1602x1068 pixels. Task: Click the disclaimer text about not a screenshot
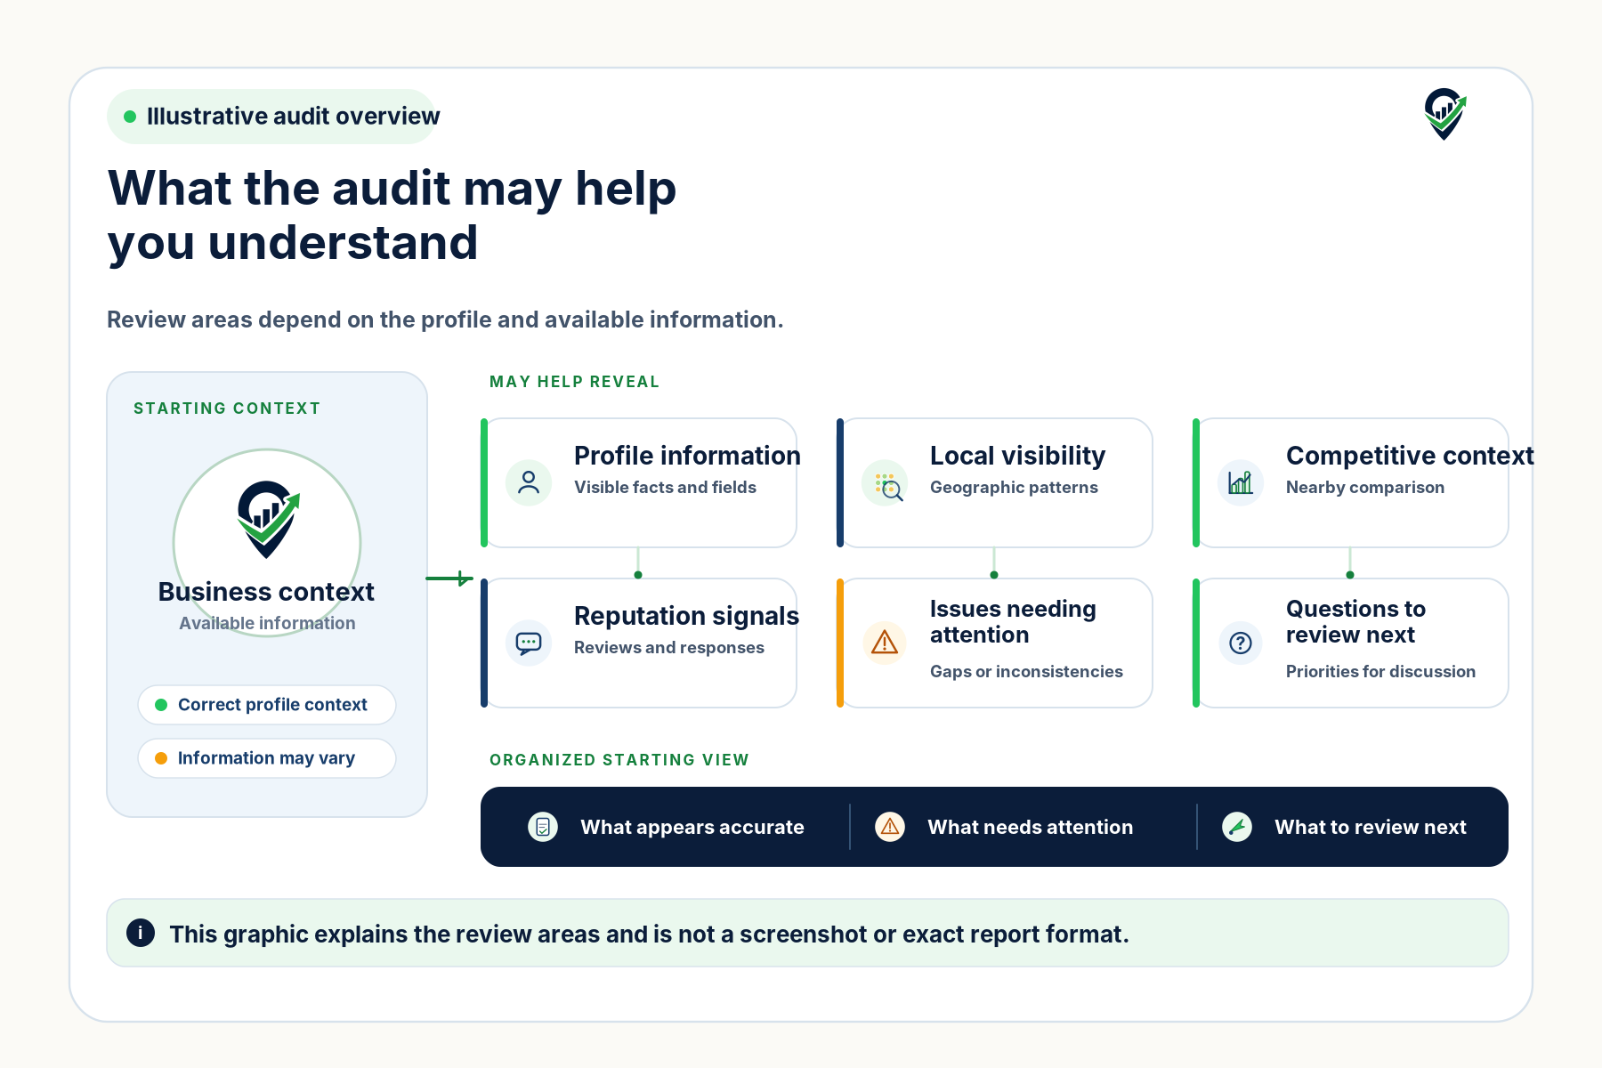point(649,934)
